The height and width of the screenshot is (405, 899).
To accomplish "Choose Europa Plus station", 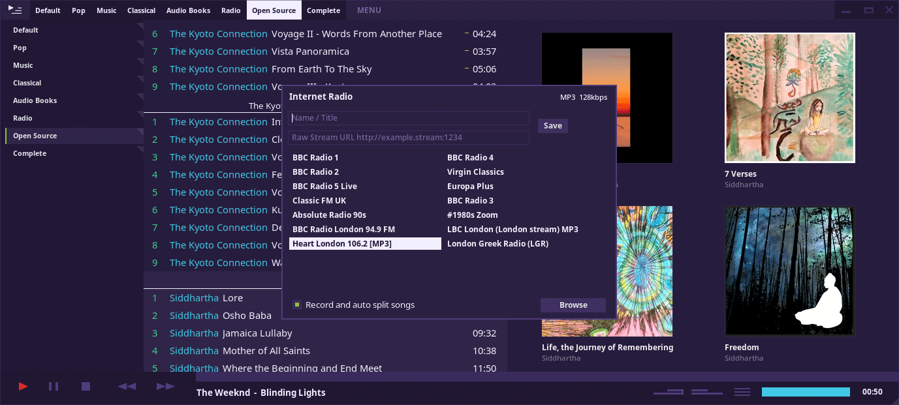I will 520,186.
